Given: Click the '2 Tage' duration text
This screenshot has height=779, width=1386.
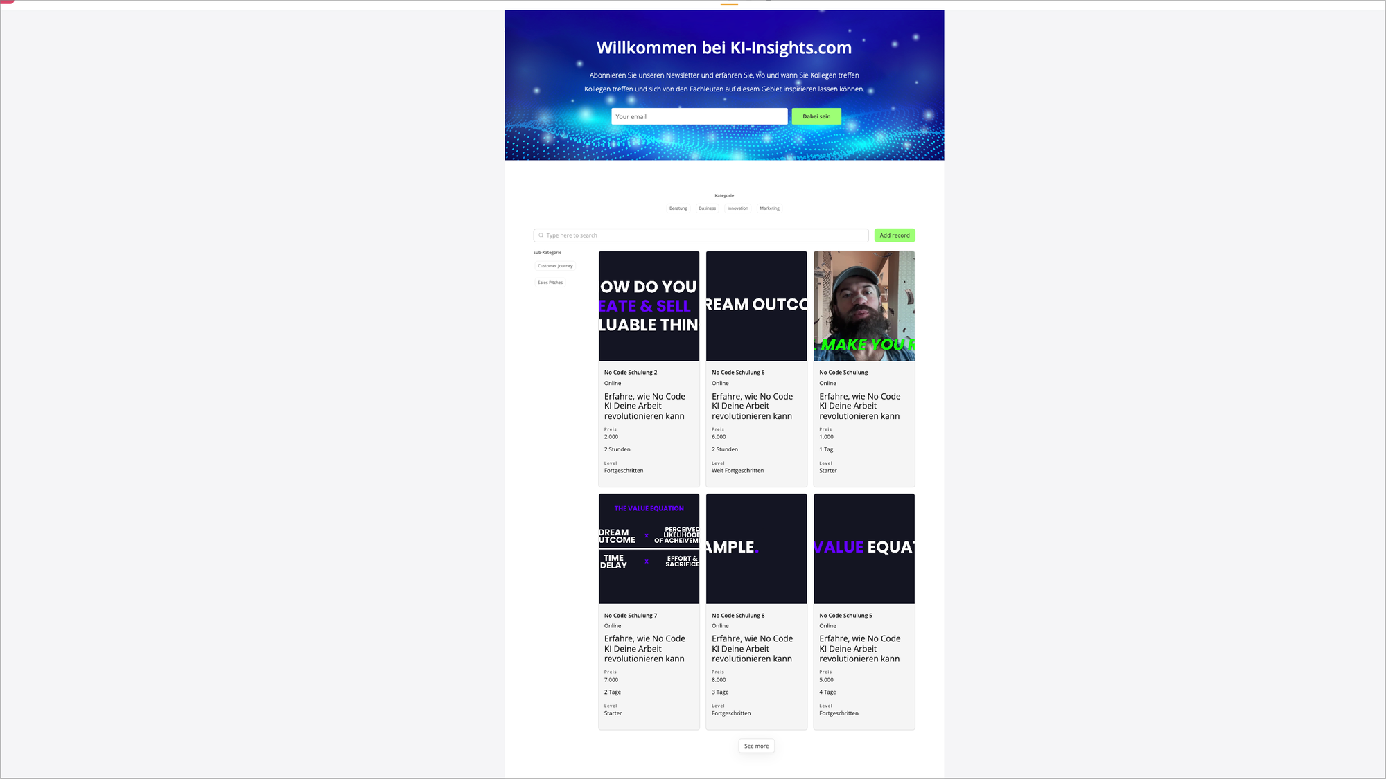Looking at the screenshot, I should pyautogui.click(x=613, y=692).
